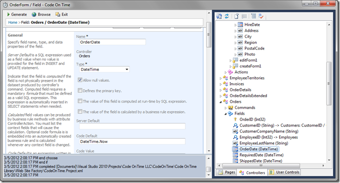Click the Exit toolbar icon
The image size is (340, 183).
(x=58, y=14)
